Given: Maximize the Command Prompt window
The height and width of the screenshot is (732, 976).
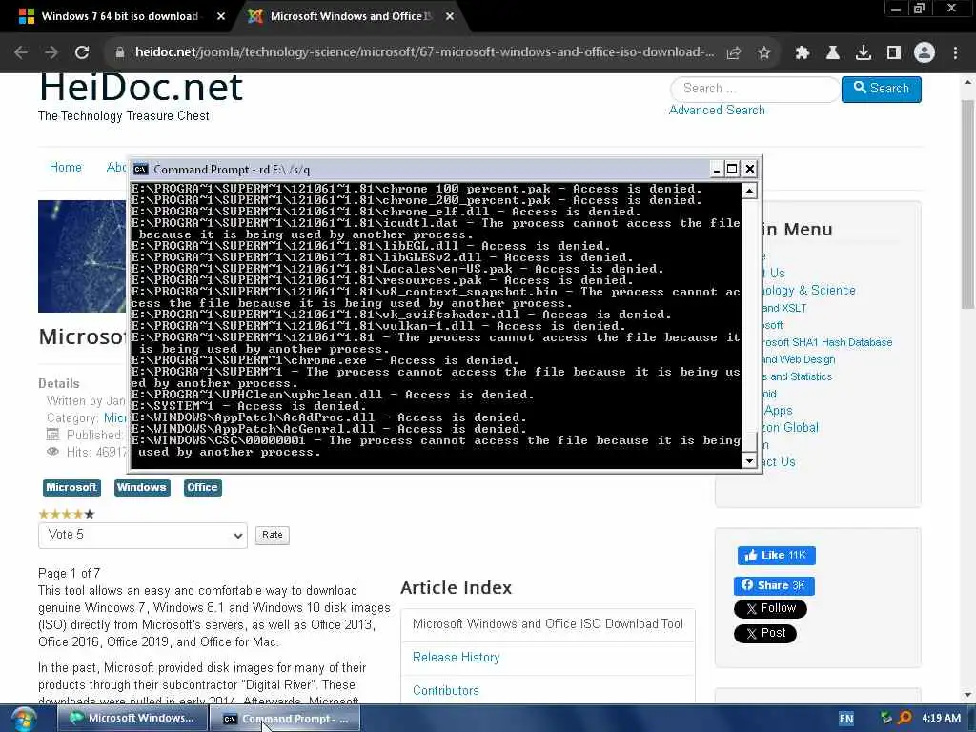Looking at the screenshot, I should [x=733, y=169].
